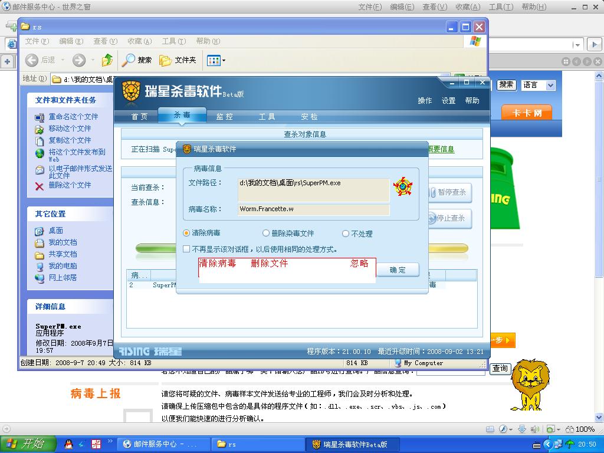The image size is (604, 453).
Task: Confirm the virus dialog with 确定
Action: pyautogui.click(x=398, y=270)
